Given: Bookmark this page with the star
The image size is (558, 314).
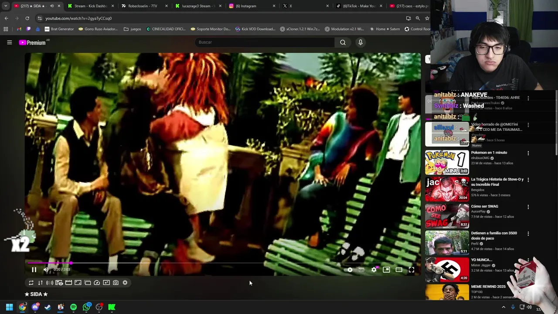Looking at the screenshot, I should (427, 18).
